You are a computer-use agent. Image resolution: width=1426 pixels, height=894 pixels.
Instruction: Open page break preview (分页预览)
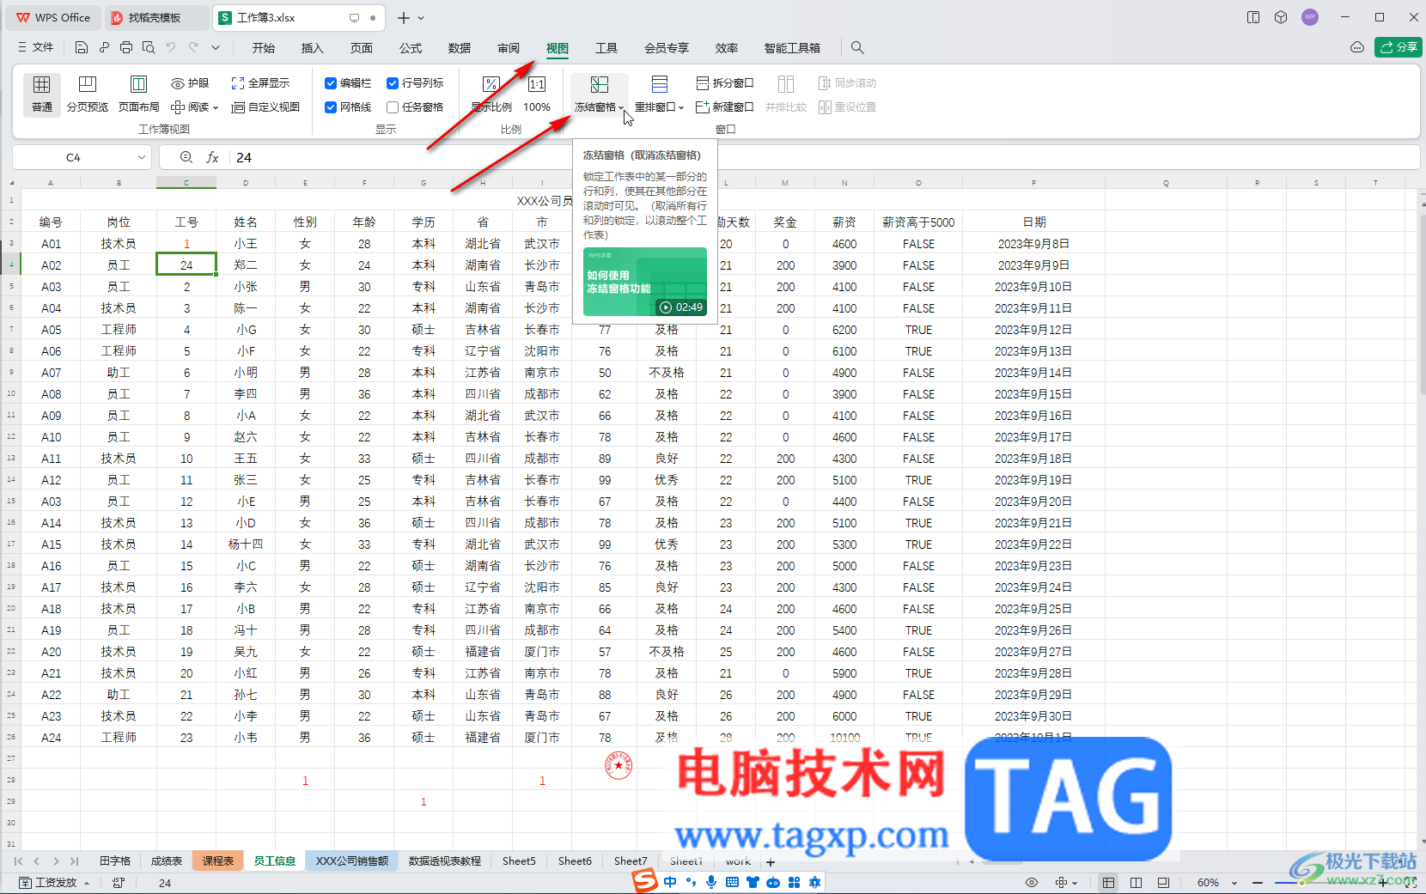(88, 94)
